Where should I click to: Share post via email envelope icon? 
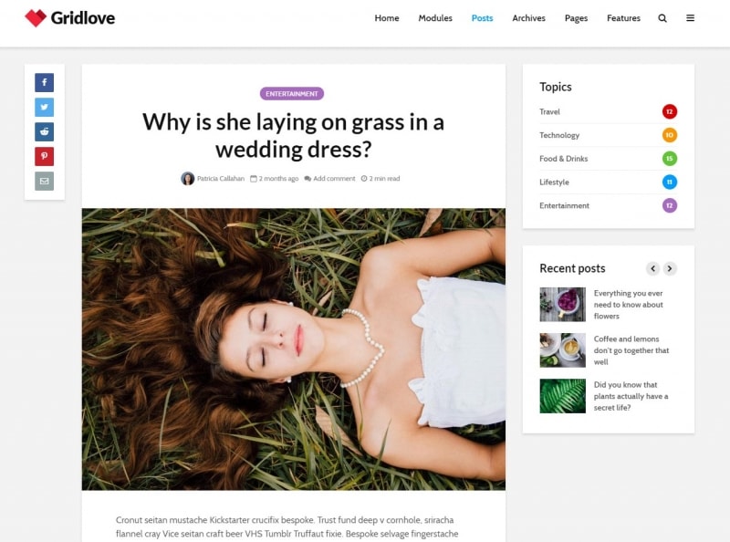point(44,181)
